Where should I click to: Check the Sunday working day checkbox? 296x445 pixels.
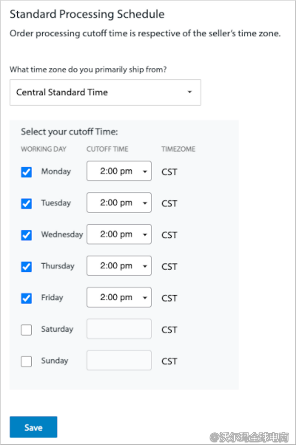tap(26, 361)
